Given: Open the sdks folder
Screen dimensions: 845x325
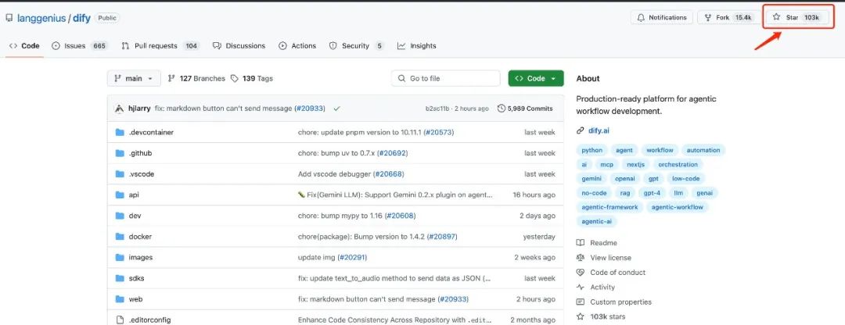Looking at the screenshot, I should click(x=136, y=279).
